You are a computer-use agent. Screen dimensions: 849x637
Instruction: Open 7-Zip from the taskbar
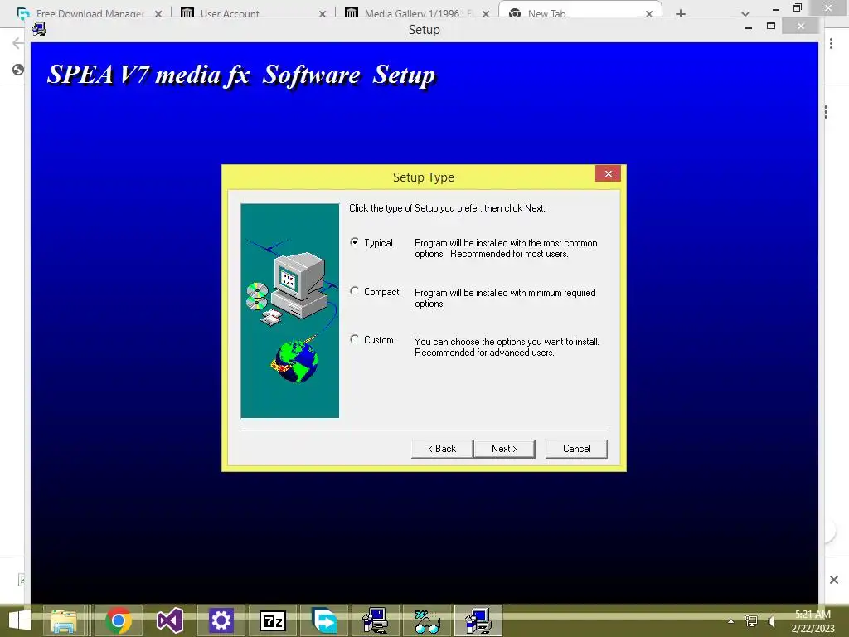(272, 620)
